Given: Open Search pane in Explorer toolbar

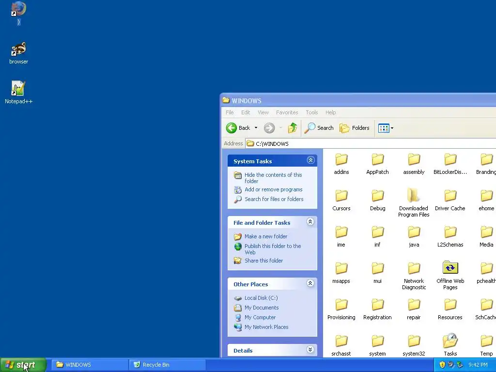Looking at the screenshot, I should 319,128.
